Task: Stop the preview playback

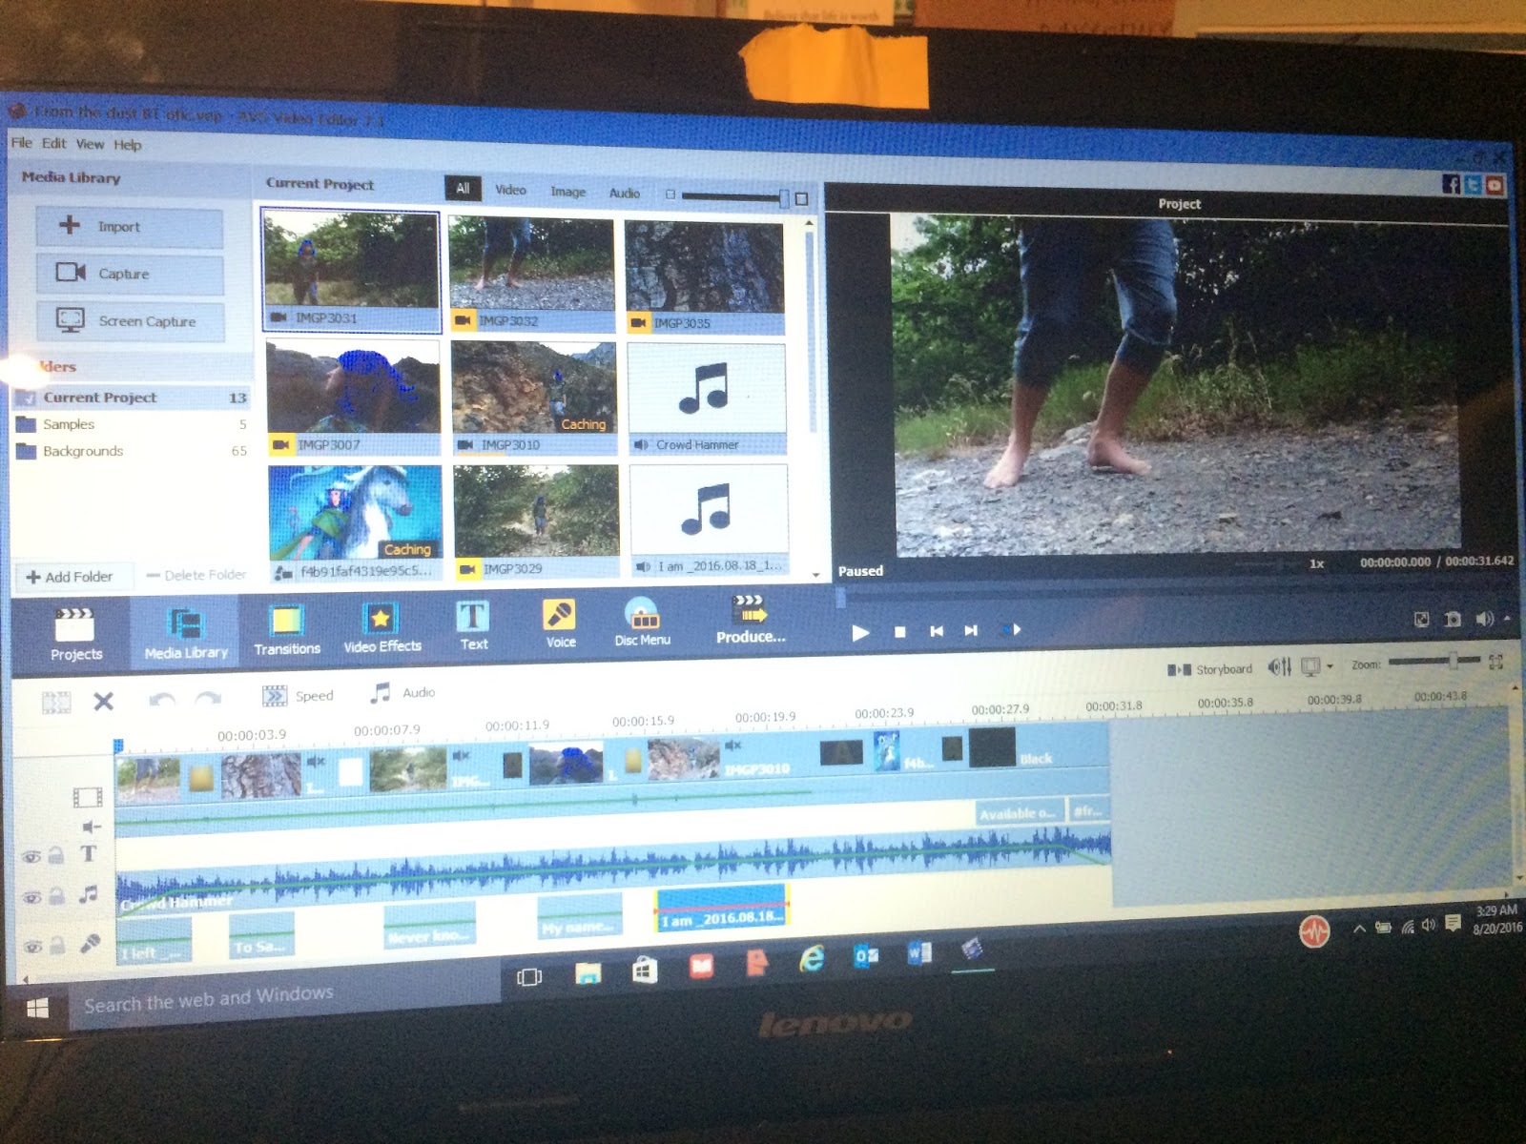Action: [x=899, y=631]
